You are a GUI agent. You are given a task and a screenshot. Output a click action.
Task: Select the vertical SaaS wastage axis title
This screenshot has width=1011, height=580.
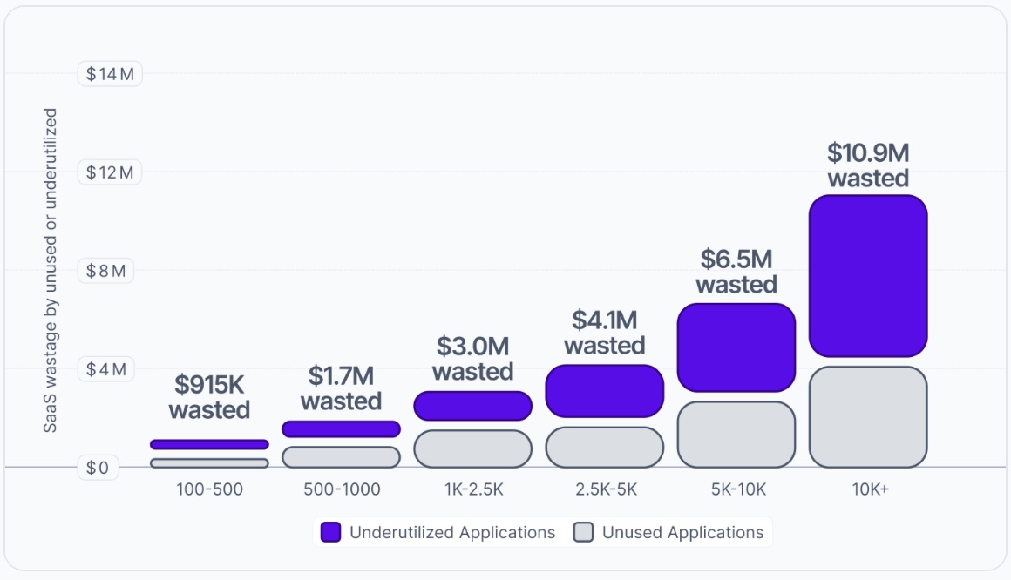pyautogui.click(x=51, y=271)
